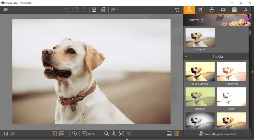
Task: Open the adjustments sliders tab
Action: [212, 10]
